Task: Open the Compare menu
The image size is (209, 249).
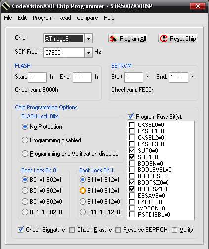Action: (x=87, y=18)
